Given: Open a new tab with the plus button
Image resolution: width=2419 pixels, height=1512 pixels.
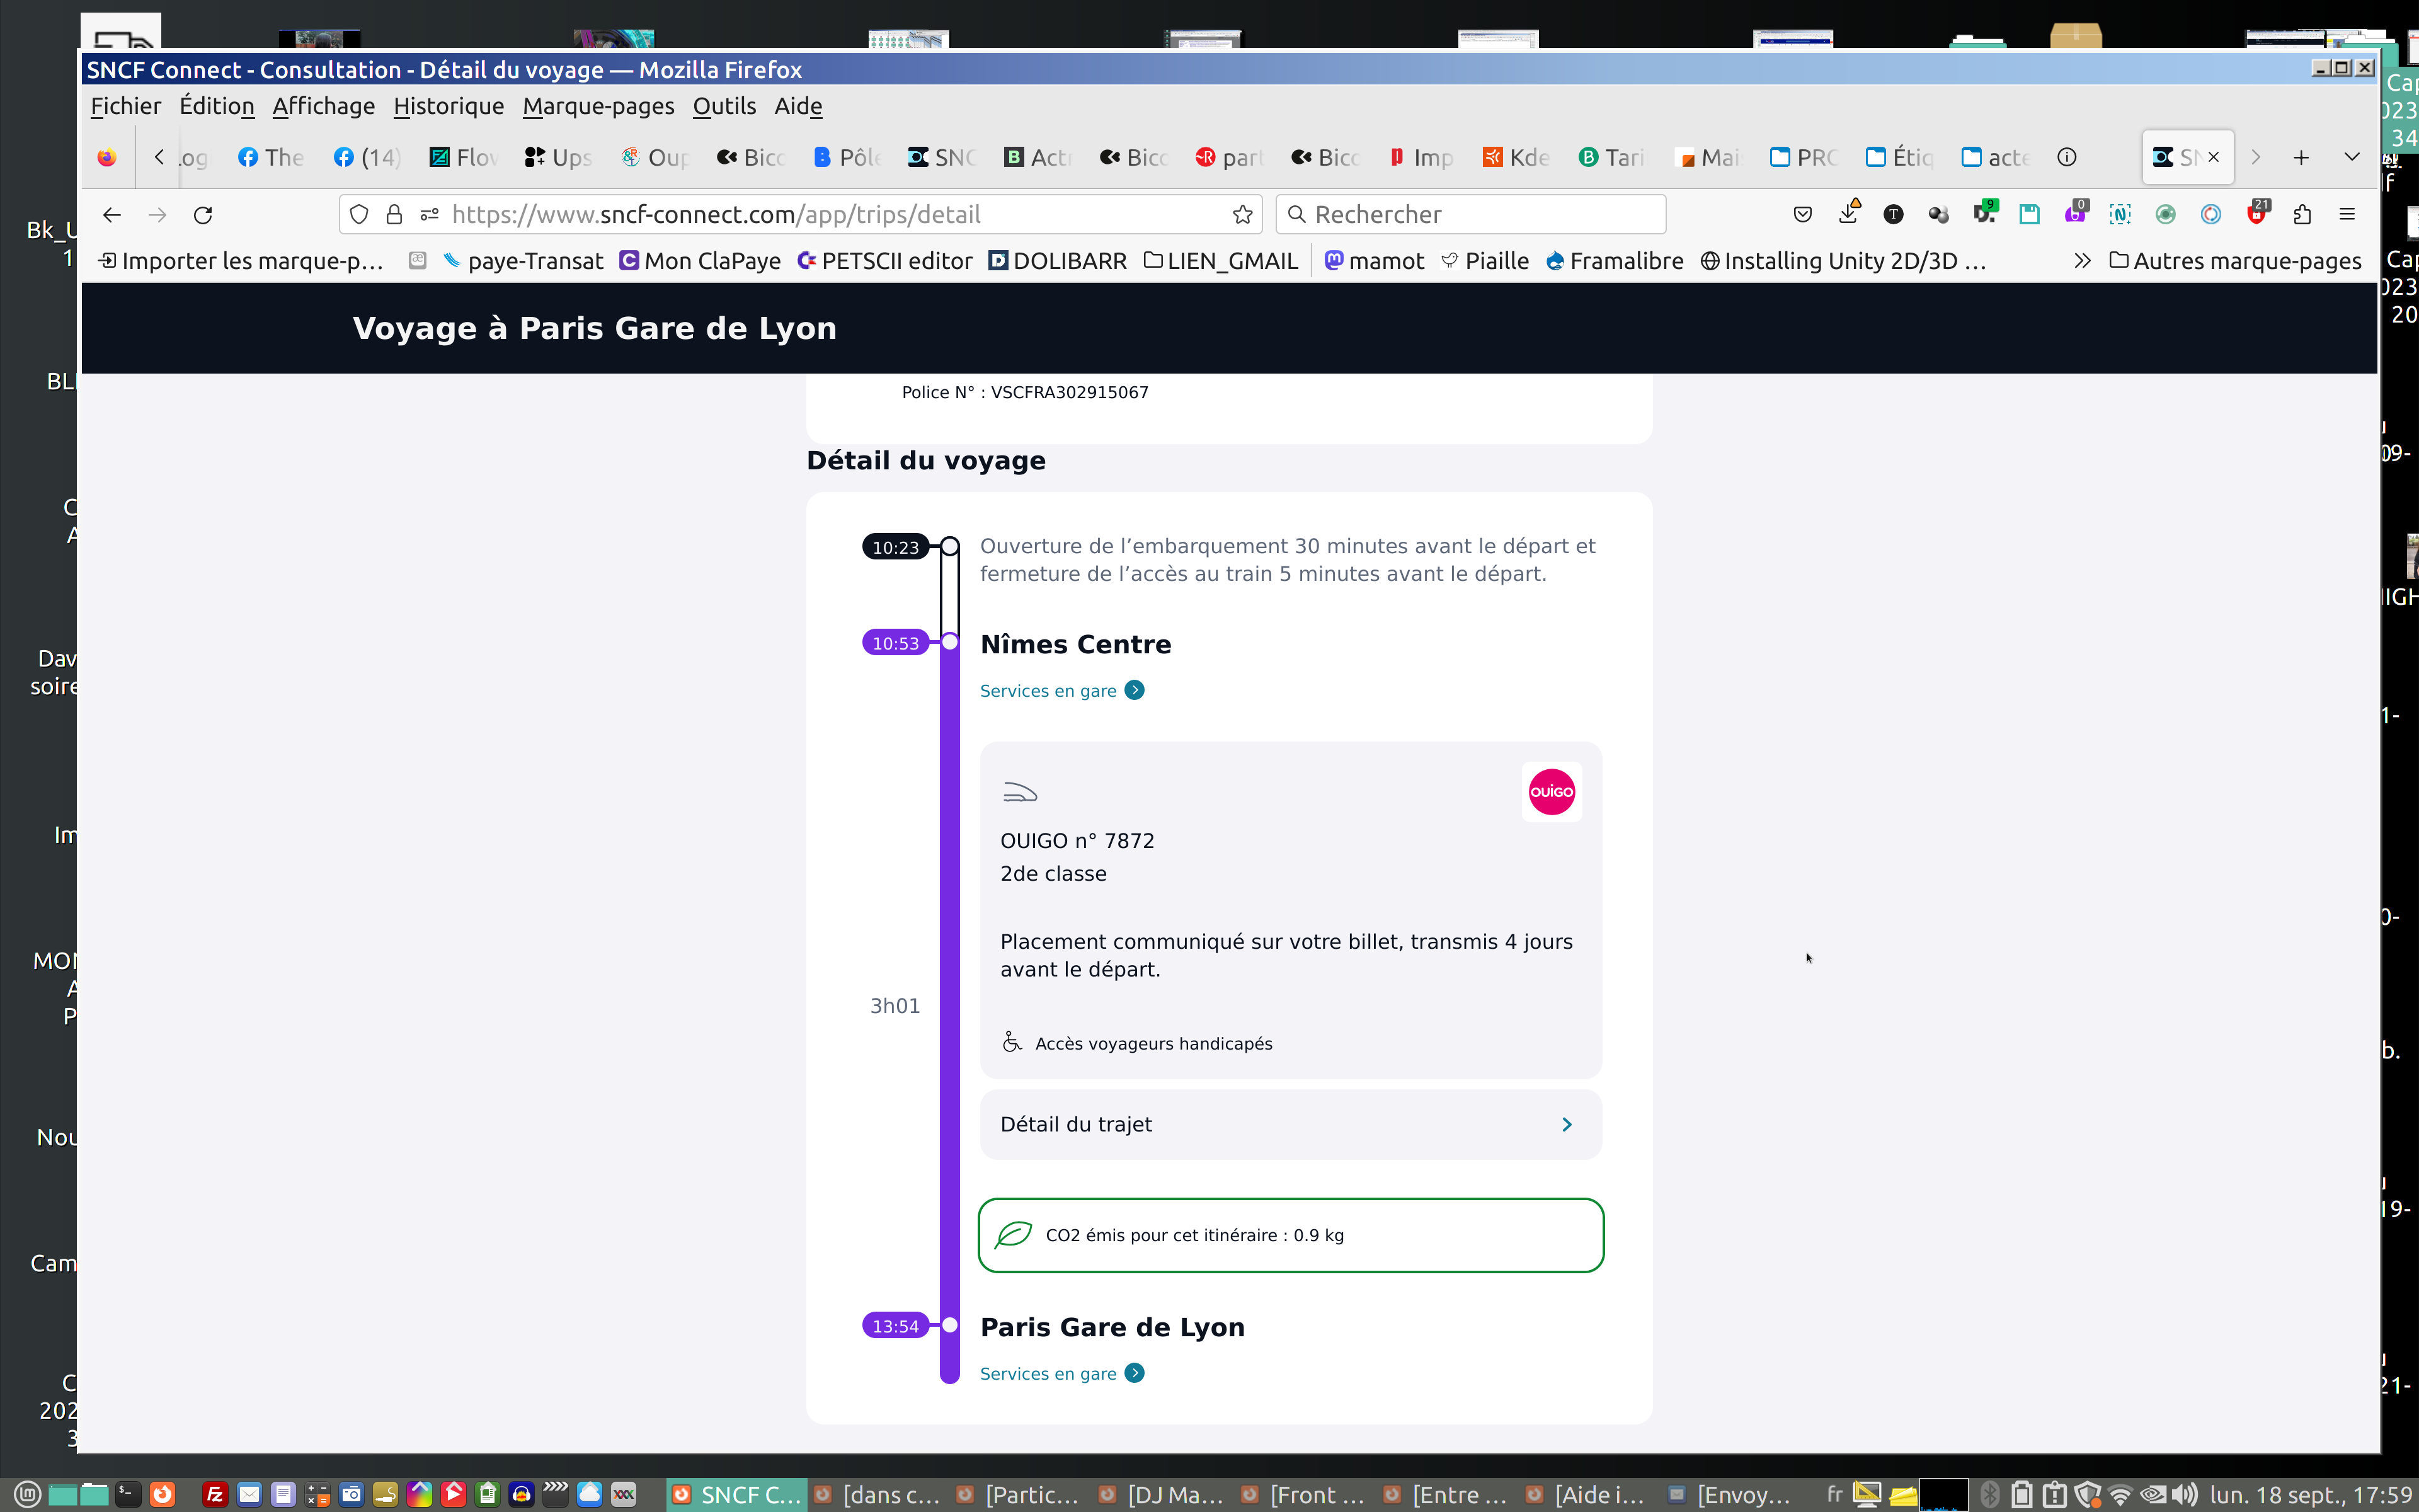Looking at the screenshot, I should 2301,157.
